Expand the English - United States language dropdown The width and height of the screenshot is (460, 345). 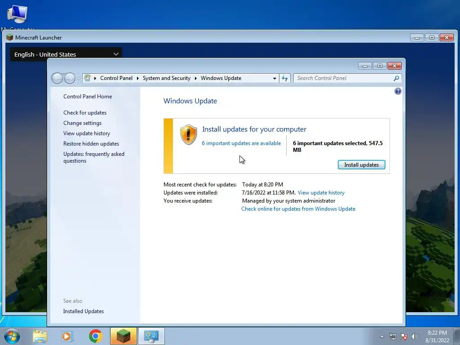[66, 54]
